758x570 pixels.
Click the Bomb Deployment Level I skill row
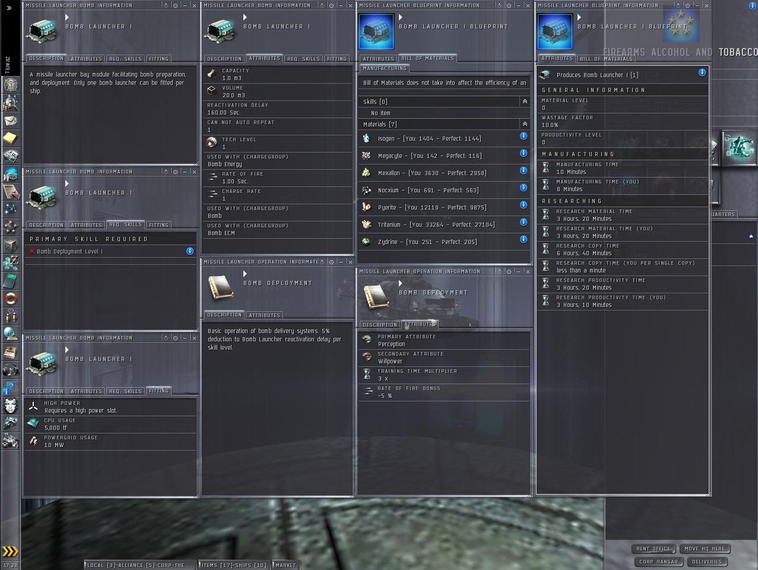[110, 251]
